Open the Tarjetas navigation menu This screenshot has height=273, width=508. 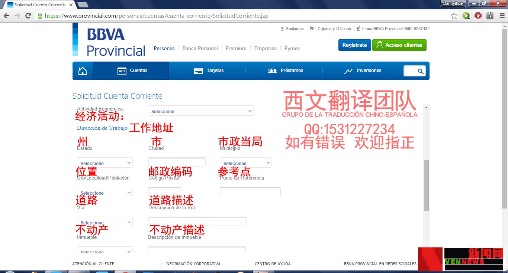208,71
